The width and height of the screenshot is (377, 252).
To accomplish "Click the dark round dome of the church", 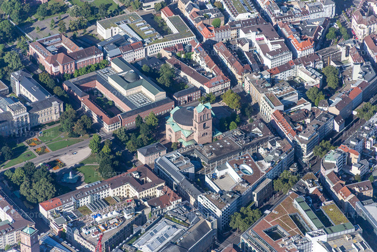I will (183, 116).
